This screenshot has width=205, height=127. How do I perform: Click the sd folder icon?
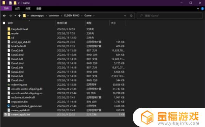(9, 38)
